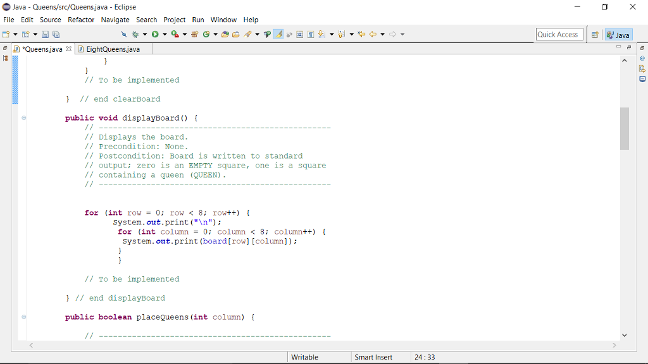The height and width of the screenshot is (364, 648).
Task: Open the Search dialog from the toolbar
Action: pyautogui.click(x=248, y=34)
